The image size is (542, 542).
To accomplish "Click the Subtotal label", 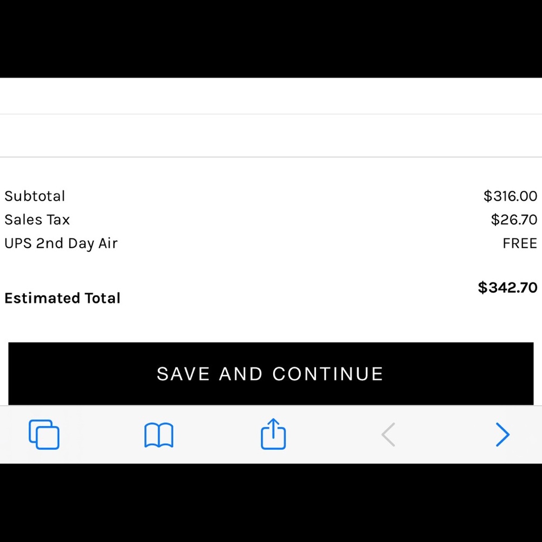I will [35, 196].
